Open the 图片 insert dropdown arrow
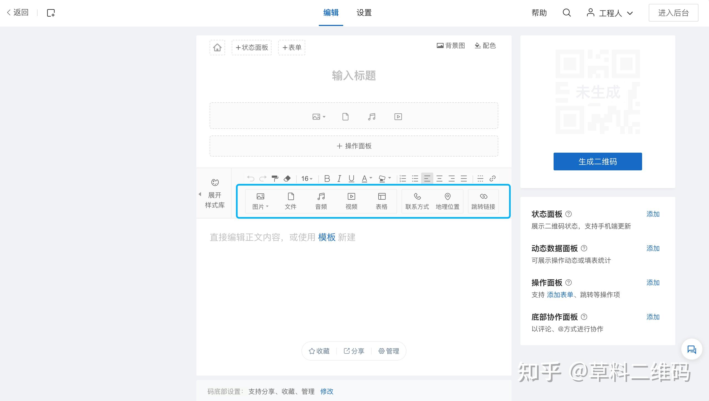Screen dimensions: 709x401 pyautogui.click(x=267, y=206)
